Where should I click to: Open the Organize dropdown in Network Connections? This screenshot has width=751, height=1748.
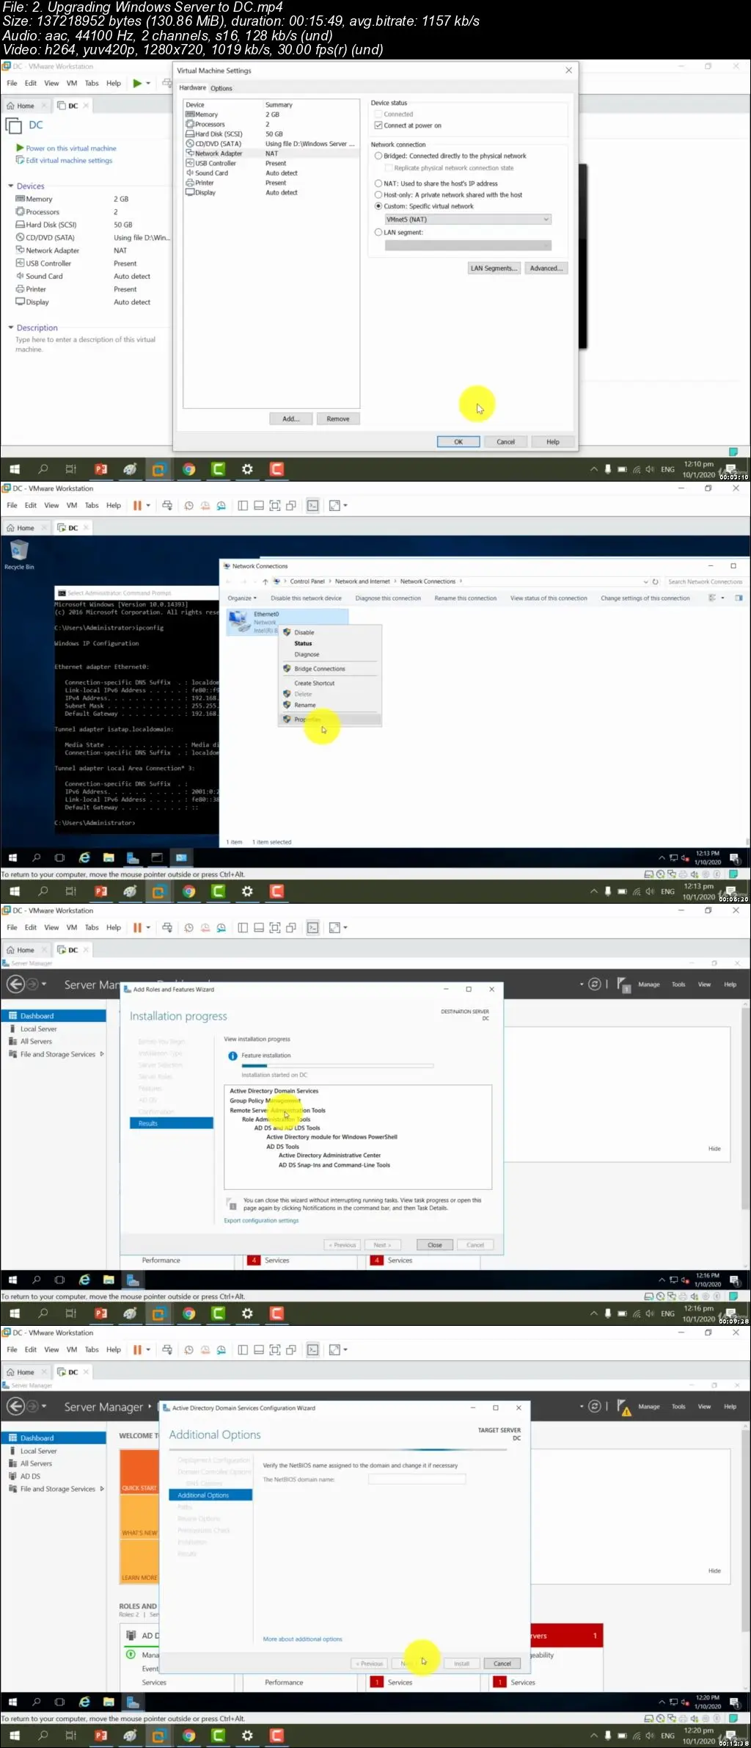[x=242, y=598]
